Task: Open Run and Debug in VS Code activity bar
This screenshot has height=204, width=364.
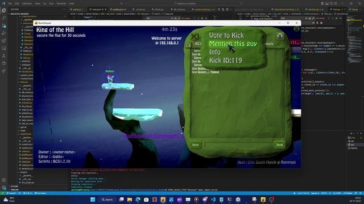Action: tap(4, 33)
